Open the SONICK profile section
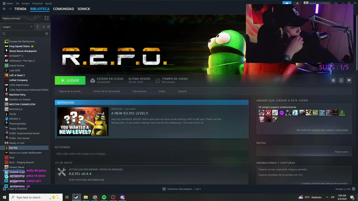This screenshot has height=201, width=358. pyautogui.click(x=84, y=9)
